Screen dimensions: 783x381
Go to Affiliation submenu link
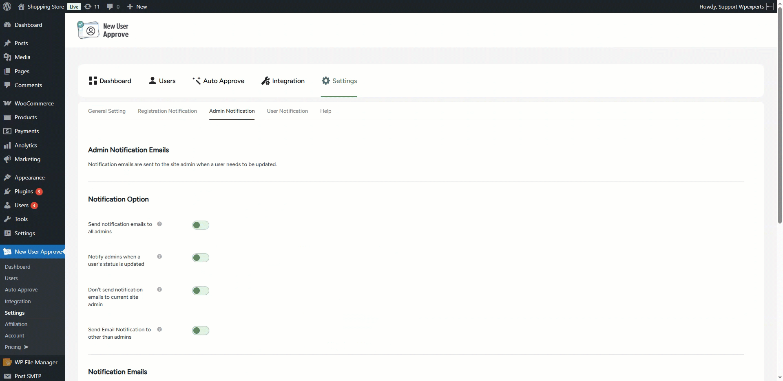16,324
